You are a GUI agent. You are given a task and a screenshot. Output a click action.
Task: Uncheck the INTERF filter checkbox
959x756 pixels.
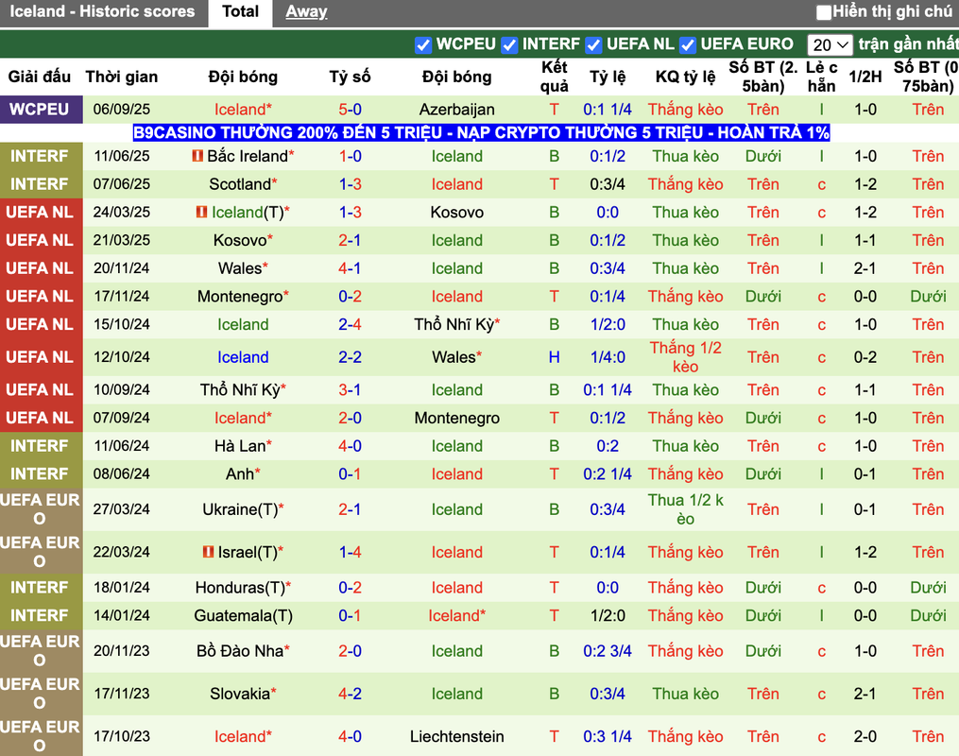509,44
